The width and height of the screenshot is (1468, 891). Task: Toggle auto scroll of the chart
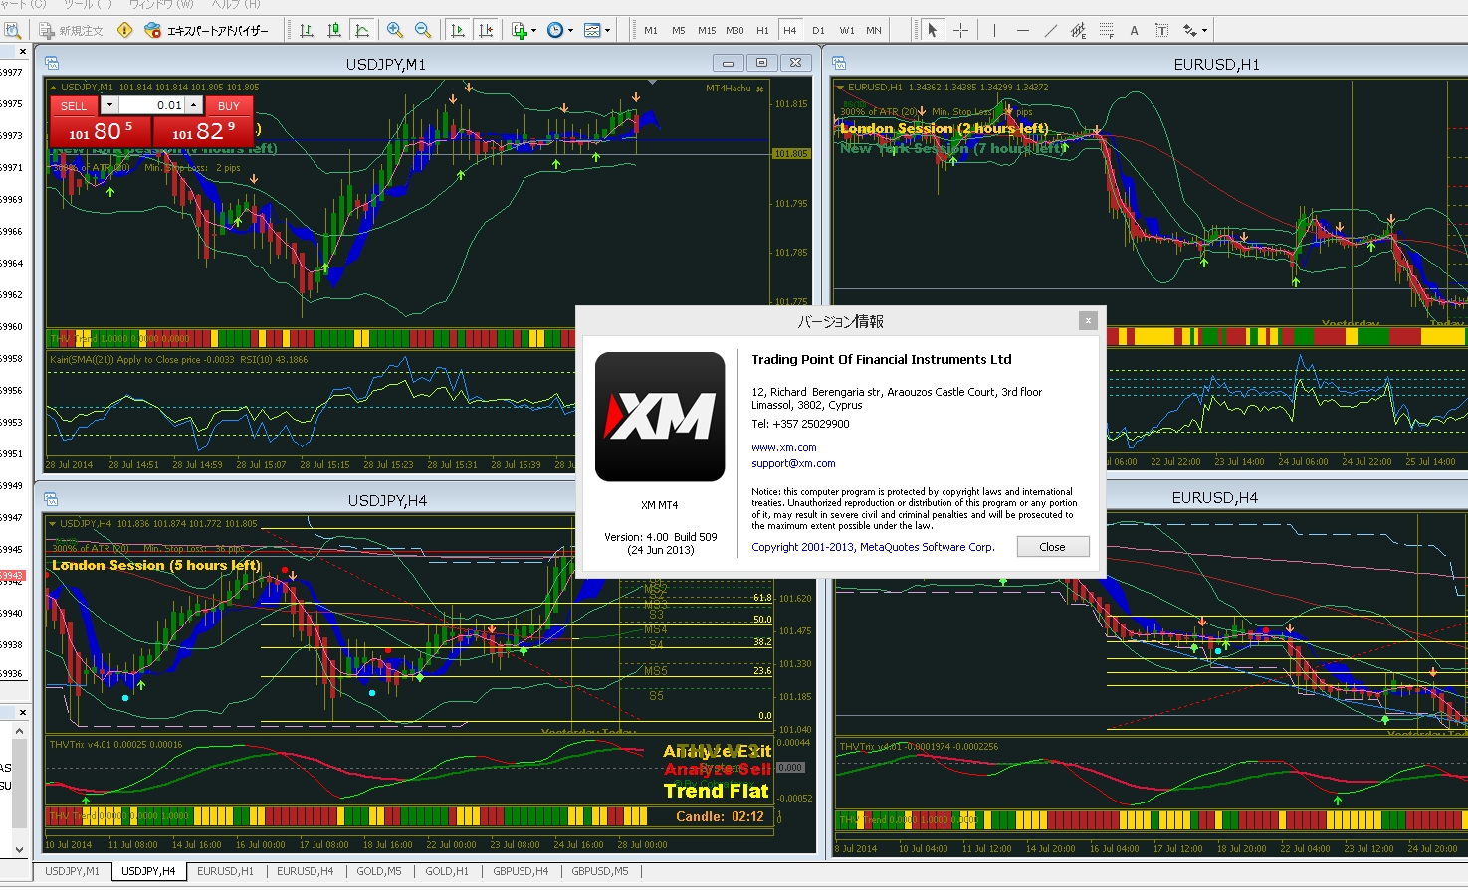coord(458,30)
